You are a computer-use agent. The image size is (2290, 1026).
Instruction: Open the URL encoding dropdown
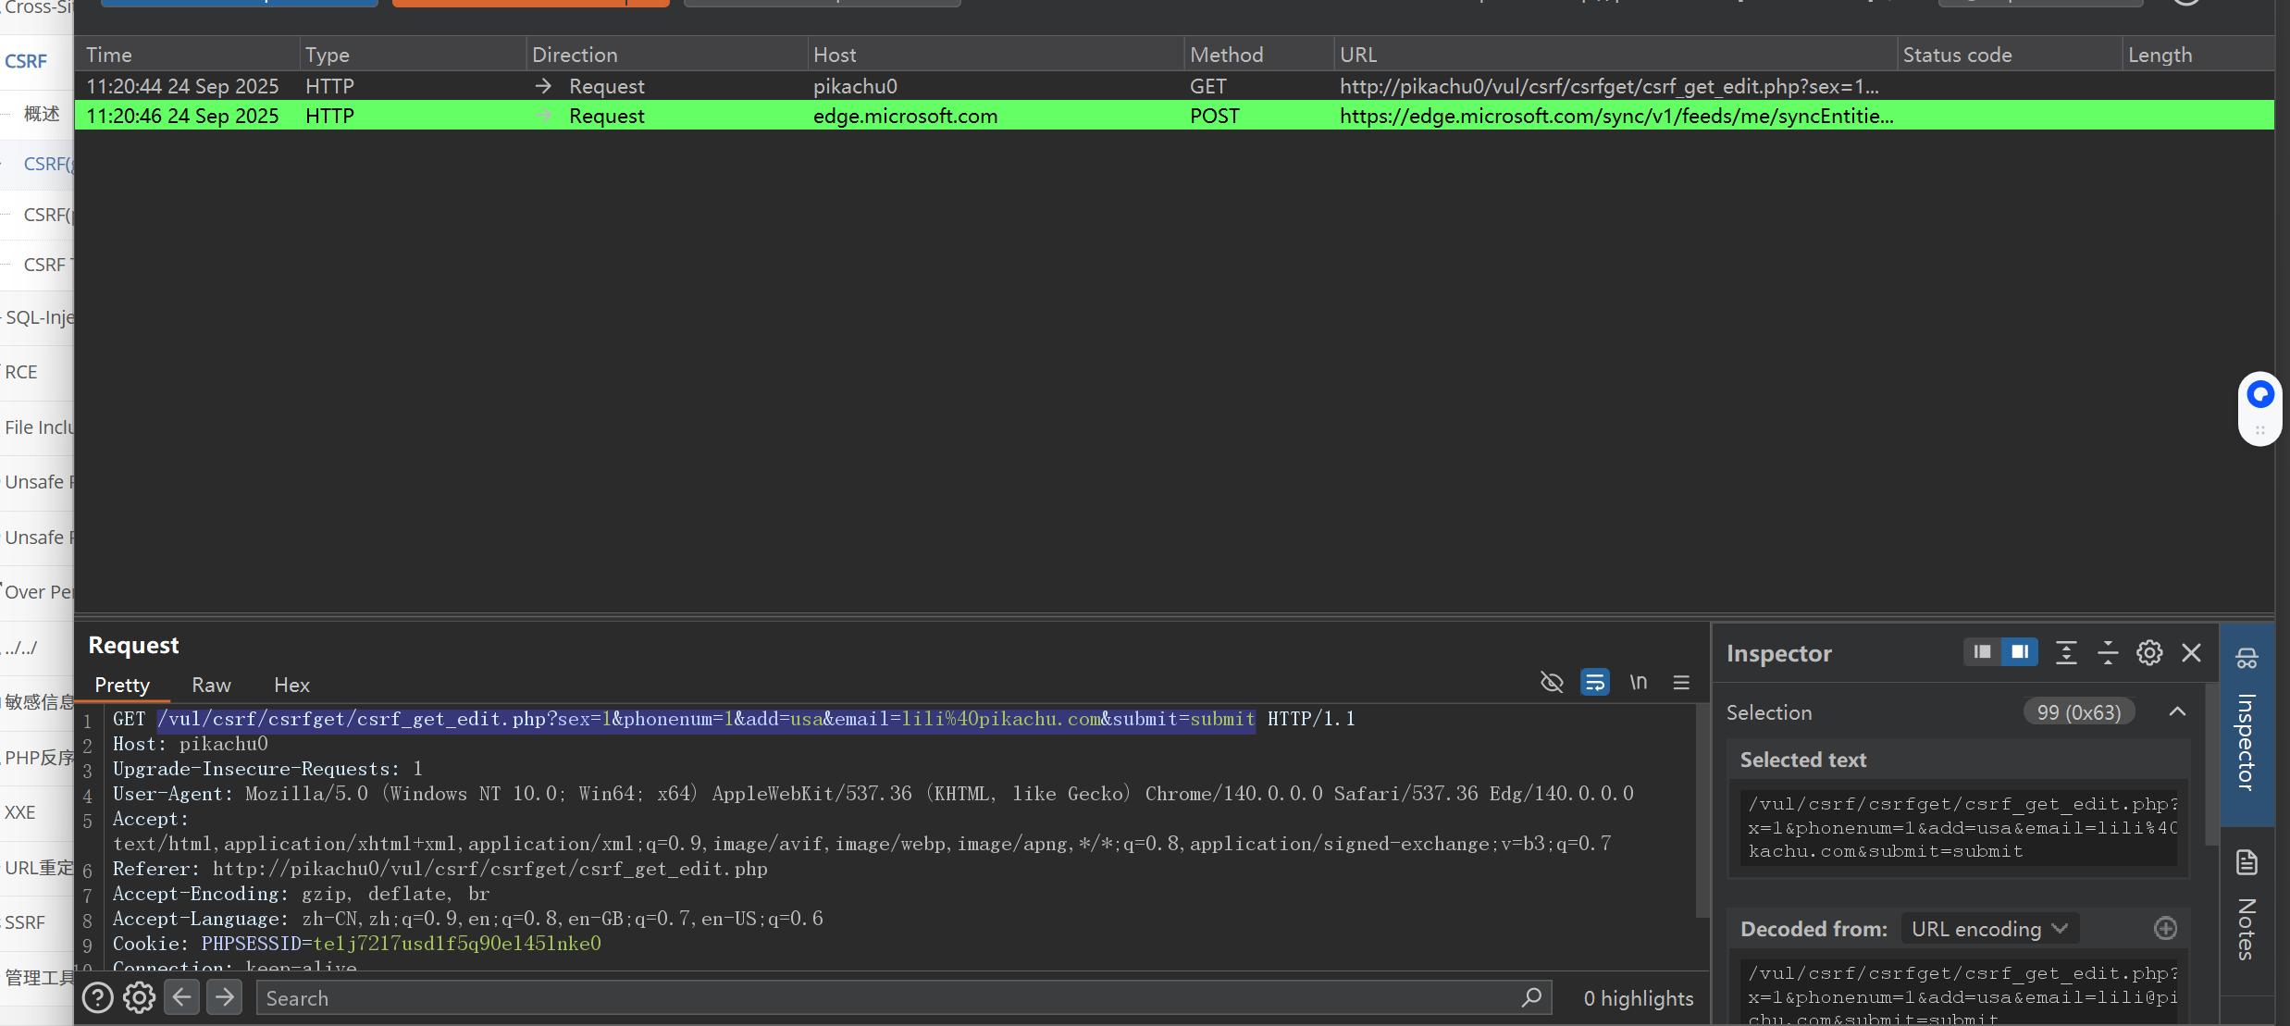1989,929
